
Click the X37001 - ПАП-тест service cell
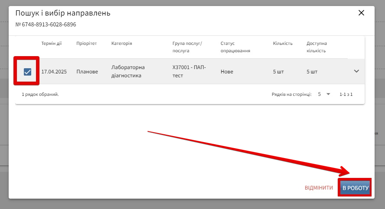pos(189,72)
